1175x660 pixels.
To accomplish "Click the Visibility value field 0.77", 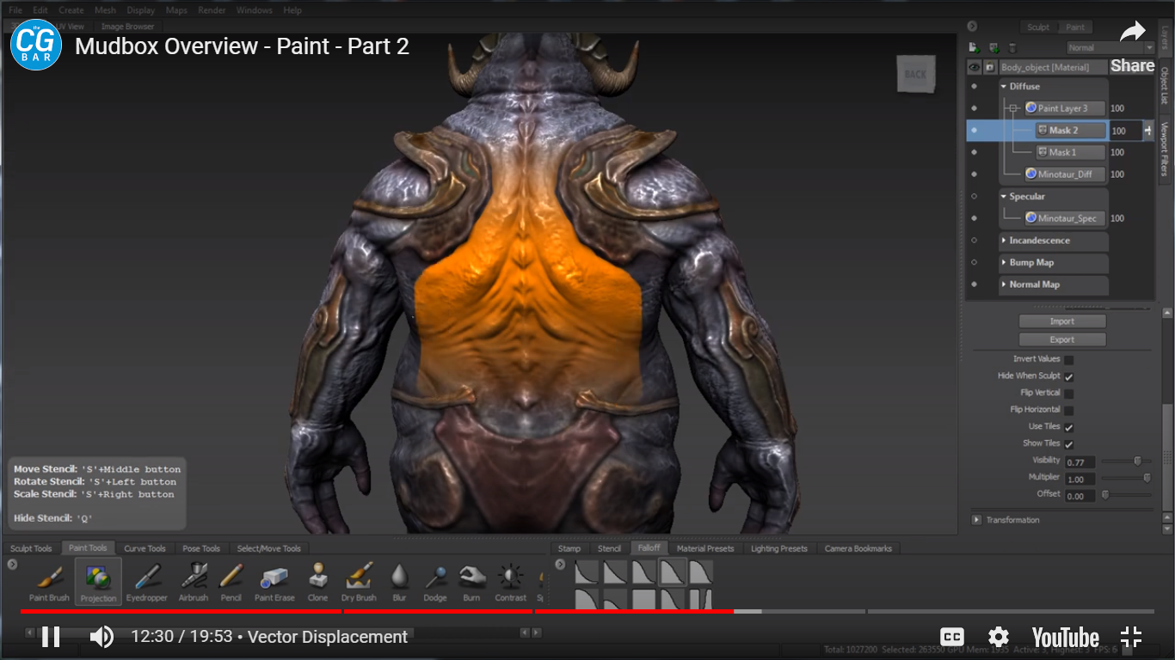I will pyautogui.click(x=1080, y=462).
